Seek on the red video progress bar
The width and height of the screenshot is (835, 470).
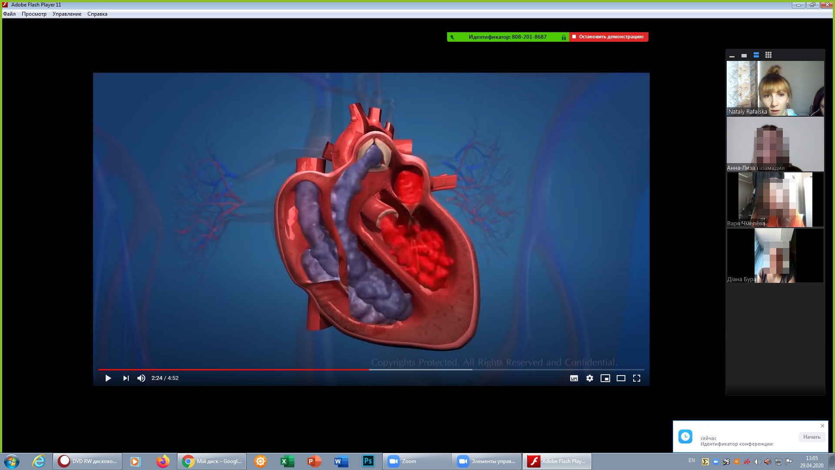(x=235, y=369)
